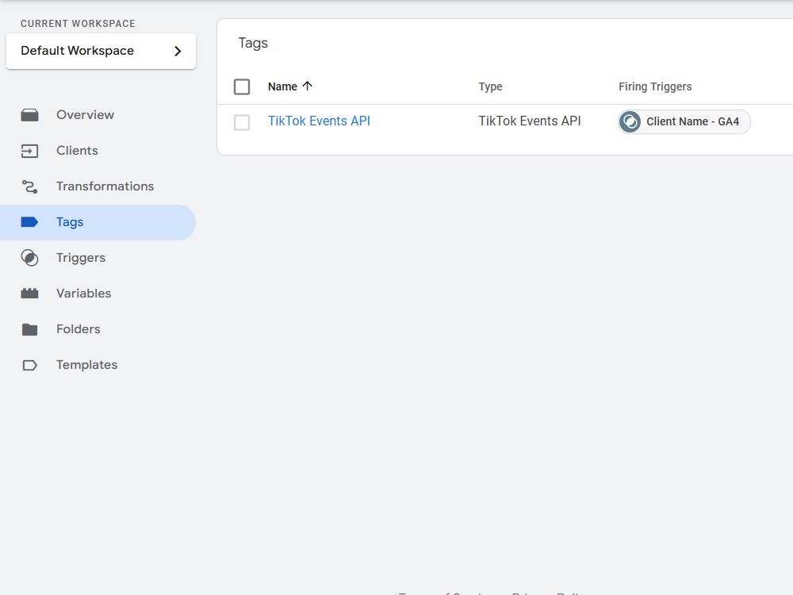The width and height of the screenshot is (793, 595).
Task: Click the Clients arrow-box icon
Action: 29,151
